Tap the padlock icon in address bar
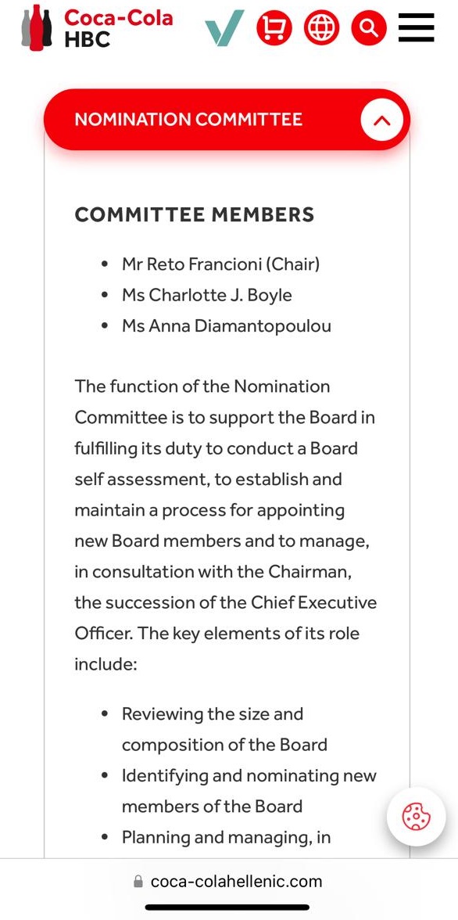The height and width of the screenshot is (920, 458). (138, 881)
